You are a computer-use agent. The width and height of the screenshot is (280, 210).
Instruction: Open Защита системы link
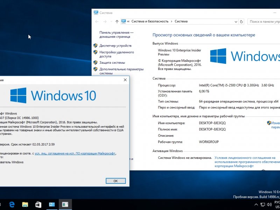(112, 63)
